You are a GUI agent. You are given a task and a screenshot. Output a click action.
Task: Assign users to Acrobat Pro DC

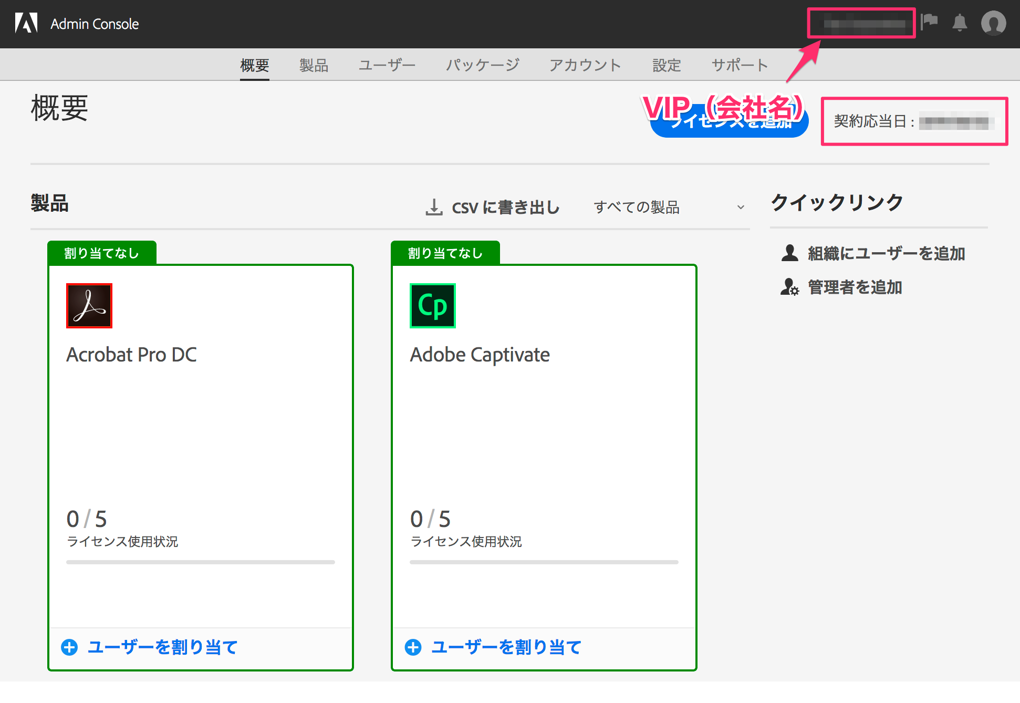pos(150,647)
